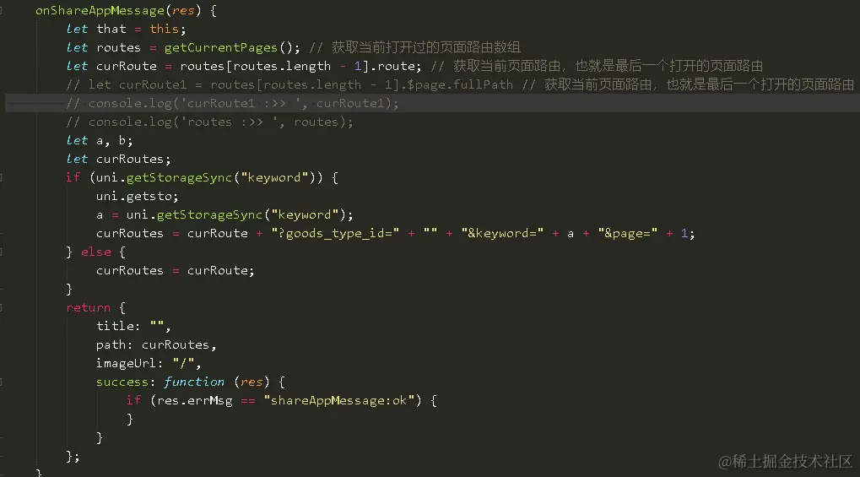860x477 pixels.
Task: Click the "/" string after imageUrl
Action: click(x=183, y=363)
